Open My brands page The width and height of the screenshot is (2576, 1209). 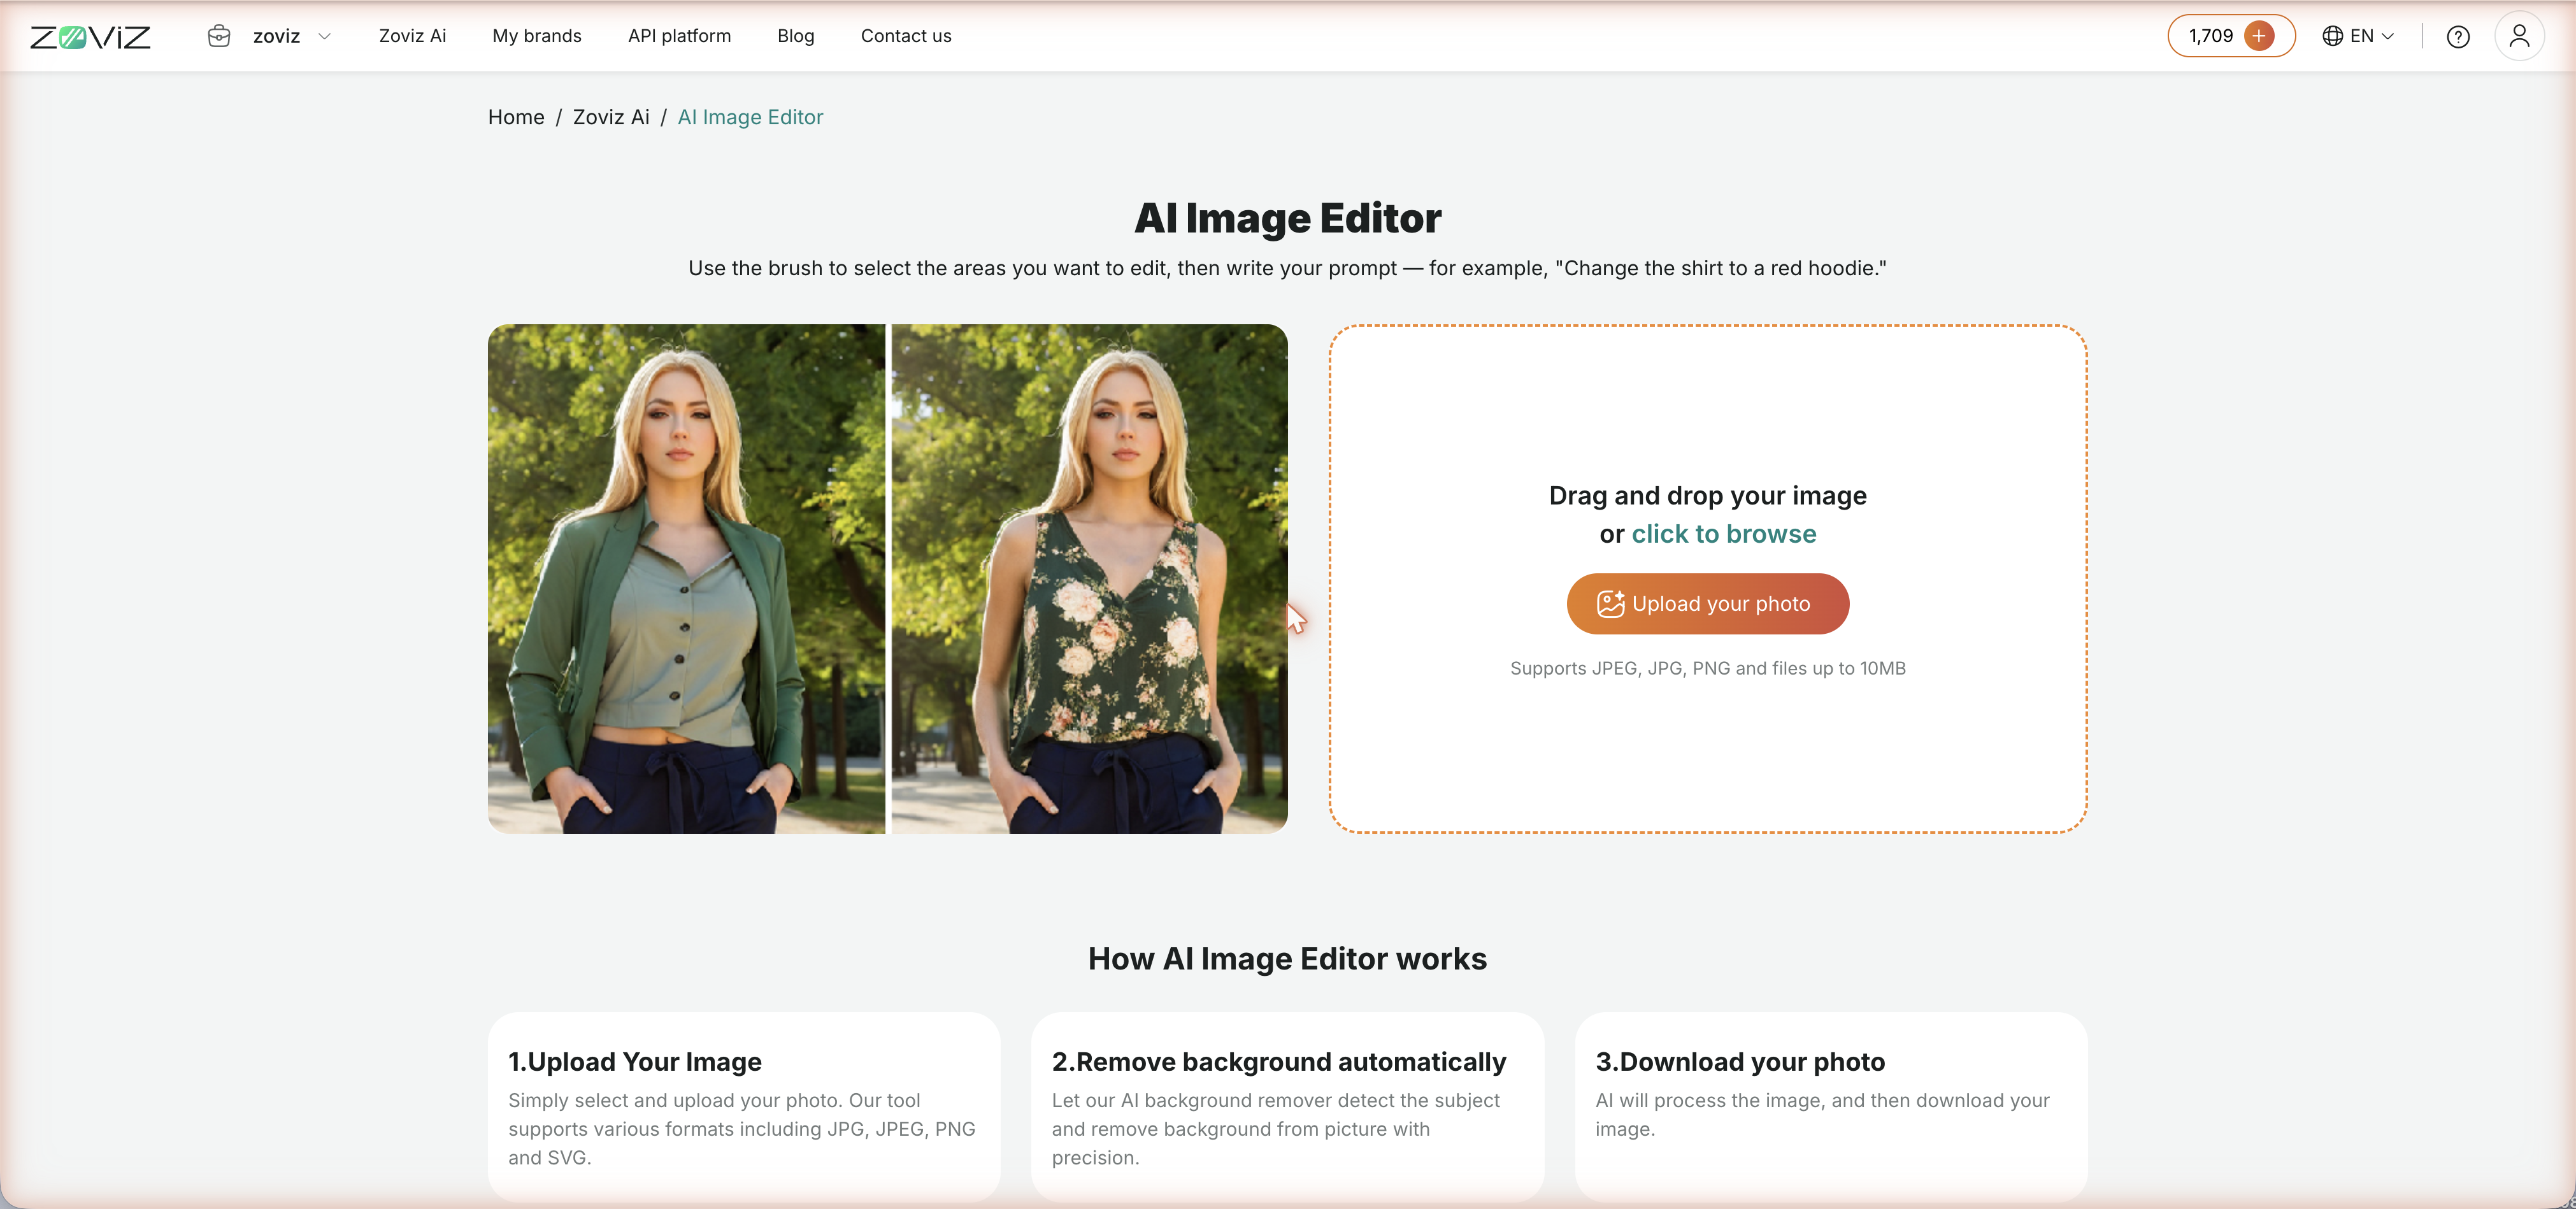[x=536, y=36]
